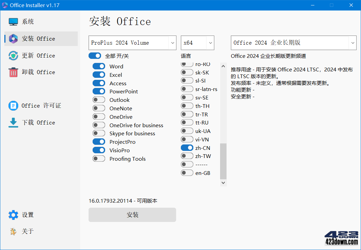
Task: Open the ProPlus 2024 Volume edition dropdown
Action: tap(132, 43)
